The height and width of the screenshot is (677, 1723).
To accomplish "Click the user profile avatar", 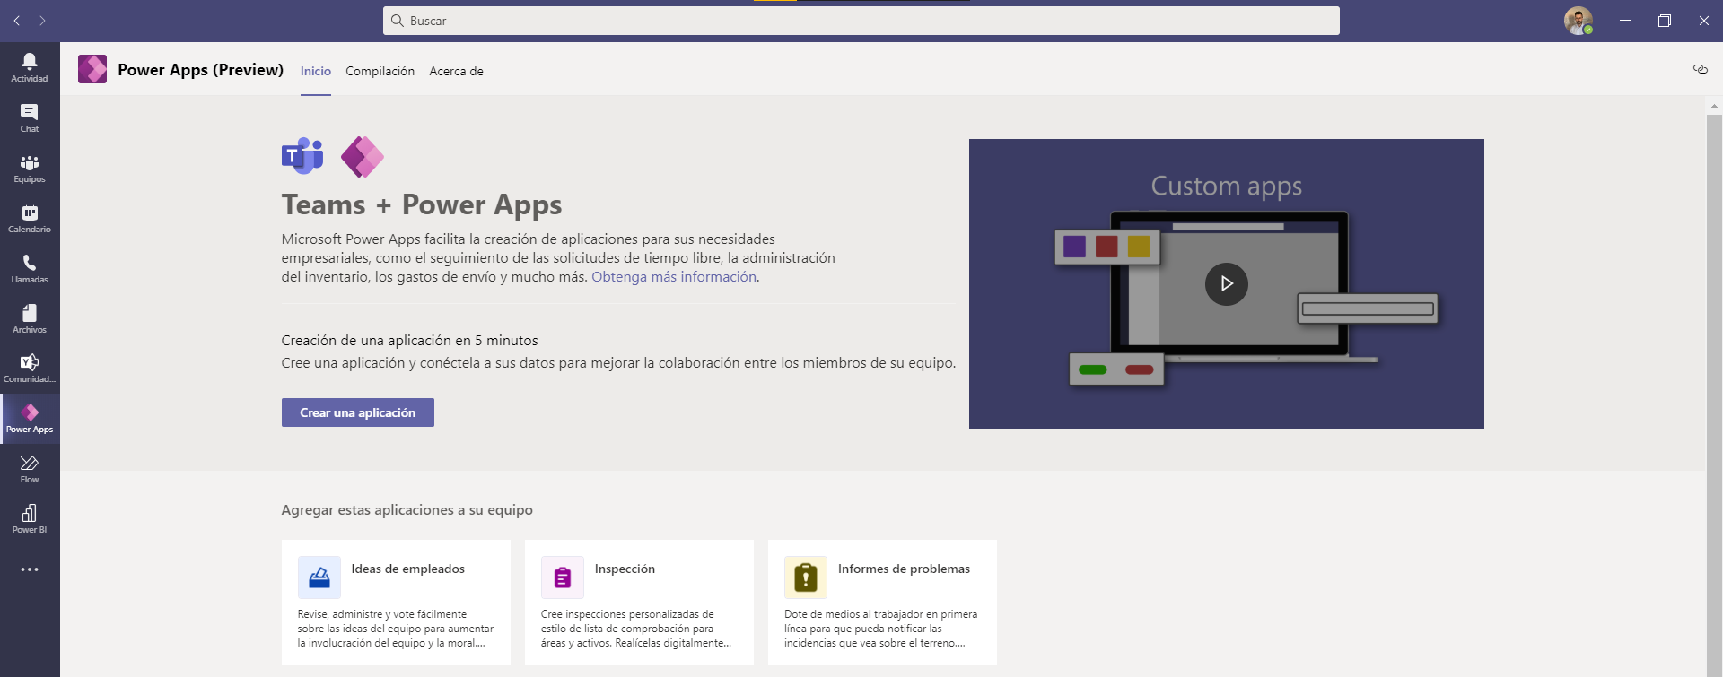I will pos(1579,21).
